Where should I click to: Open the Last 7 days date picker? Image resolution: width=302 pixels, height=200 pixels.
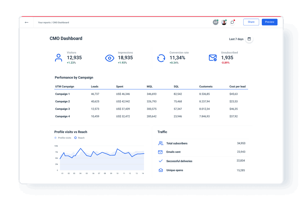click(236, 39)
